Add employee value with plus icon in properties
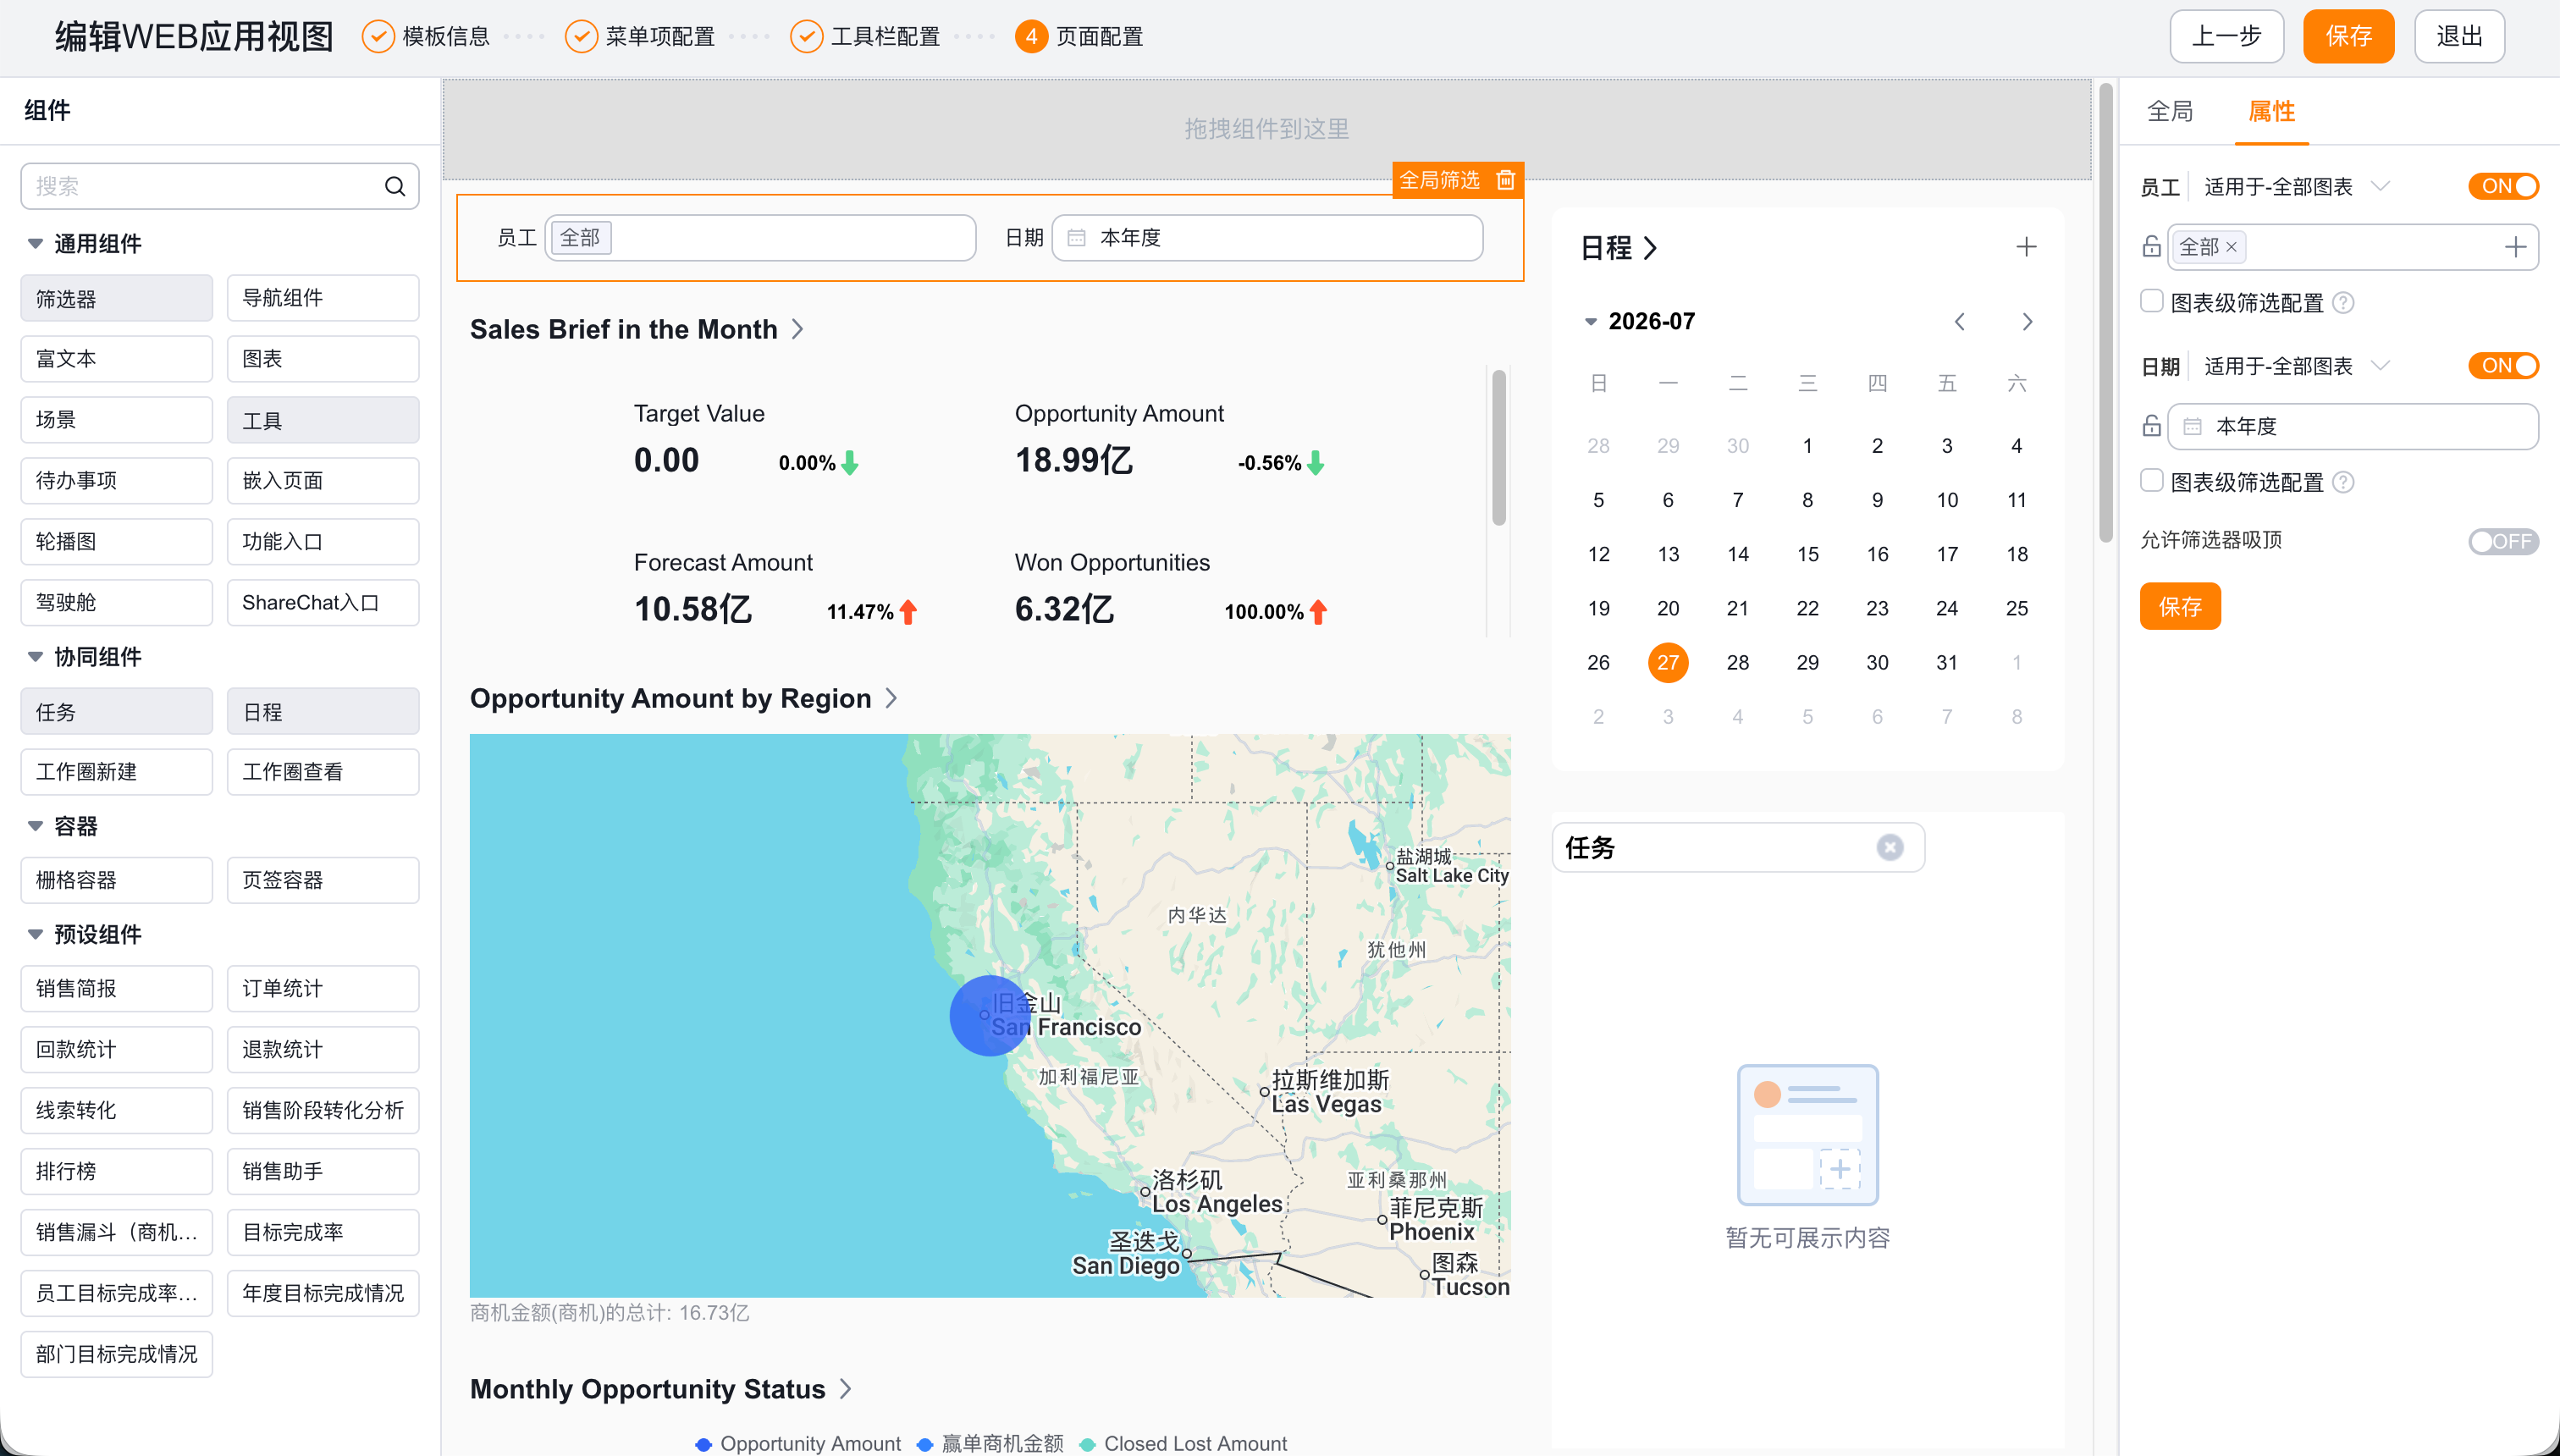 coord(2515,247)
